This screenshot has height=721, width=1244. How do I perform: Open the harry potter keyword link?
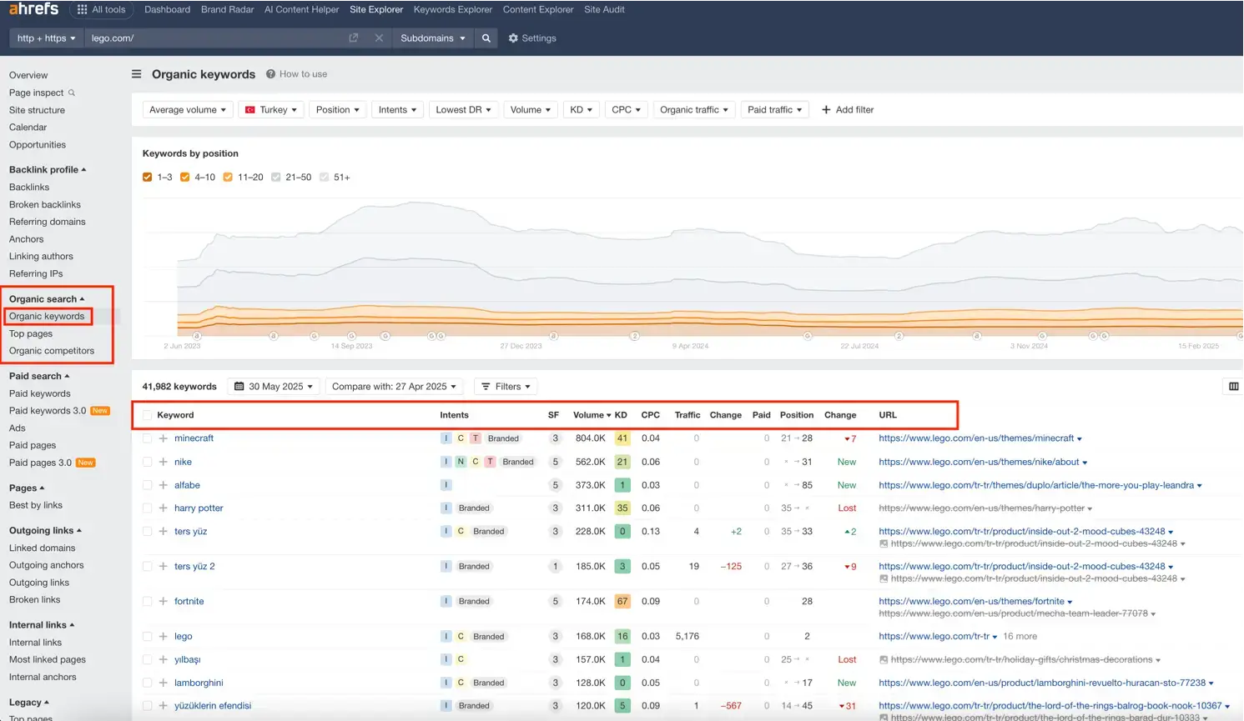pyautogui.click(x=199, y=508)
